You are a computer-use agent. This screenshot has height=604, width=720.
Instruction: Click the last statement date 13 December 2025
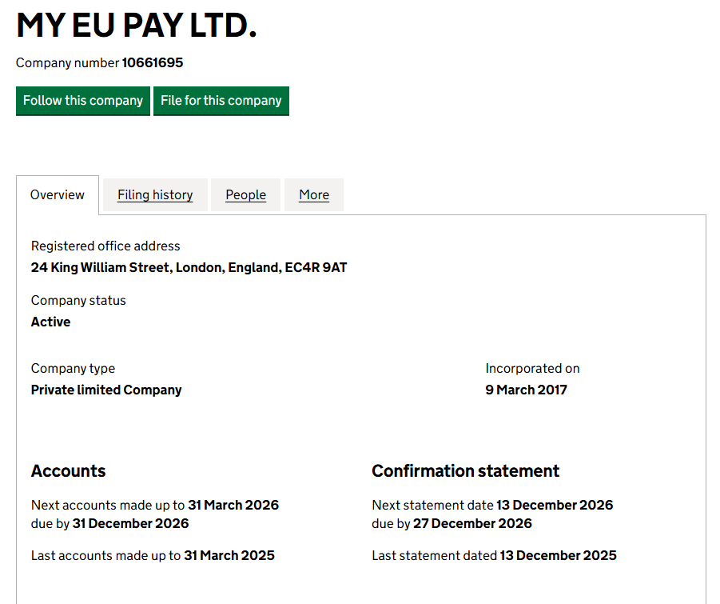(558, 555)
